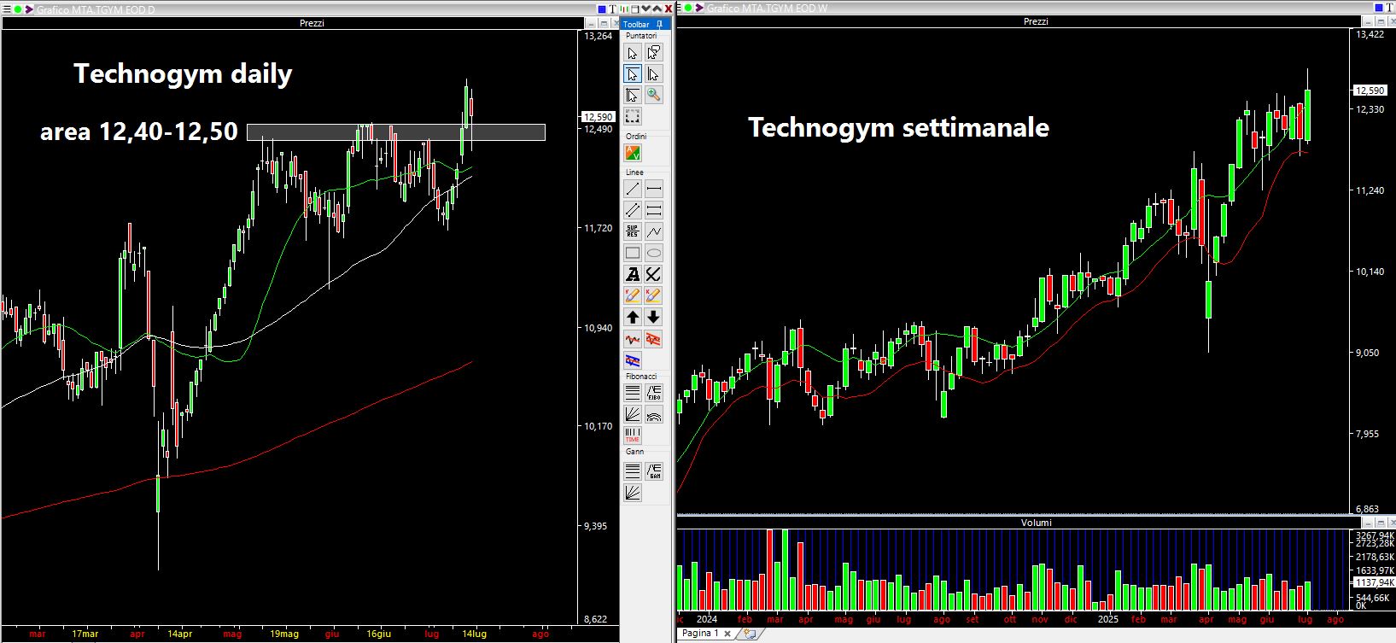Click the Prezzi header of weekly chart

coord(1036,21)
